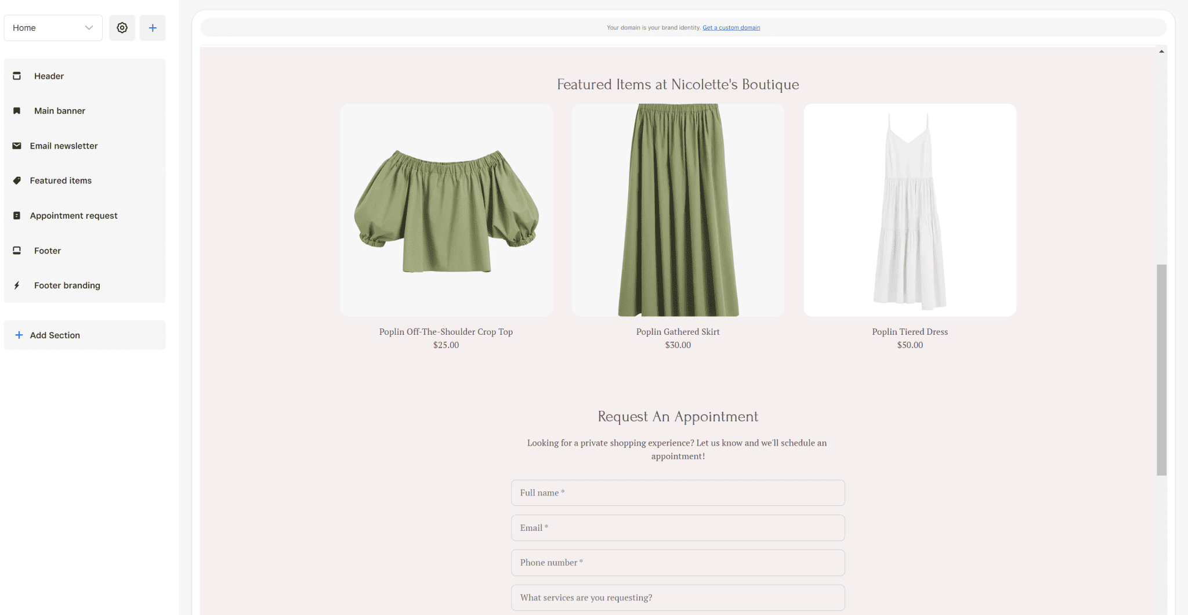
Task: Click the Poplin Off-The-Shoulder Crop Top image
Action: point(446,210)
